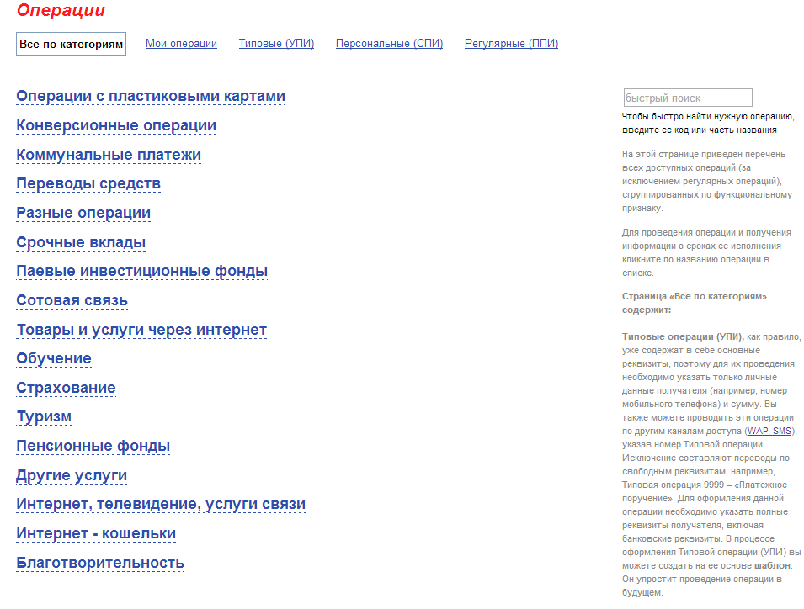
Task: Click the quick search field
Action: click(687, 98)
